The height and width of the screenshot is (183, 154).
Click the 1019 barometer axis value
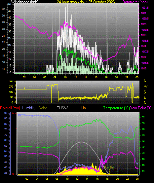point(144,35)
